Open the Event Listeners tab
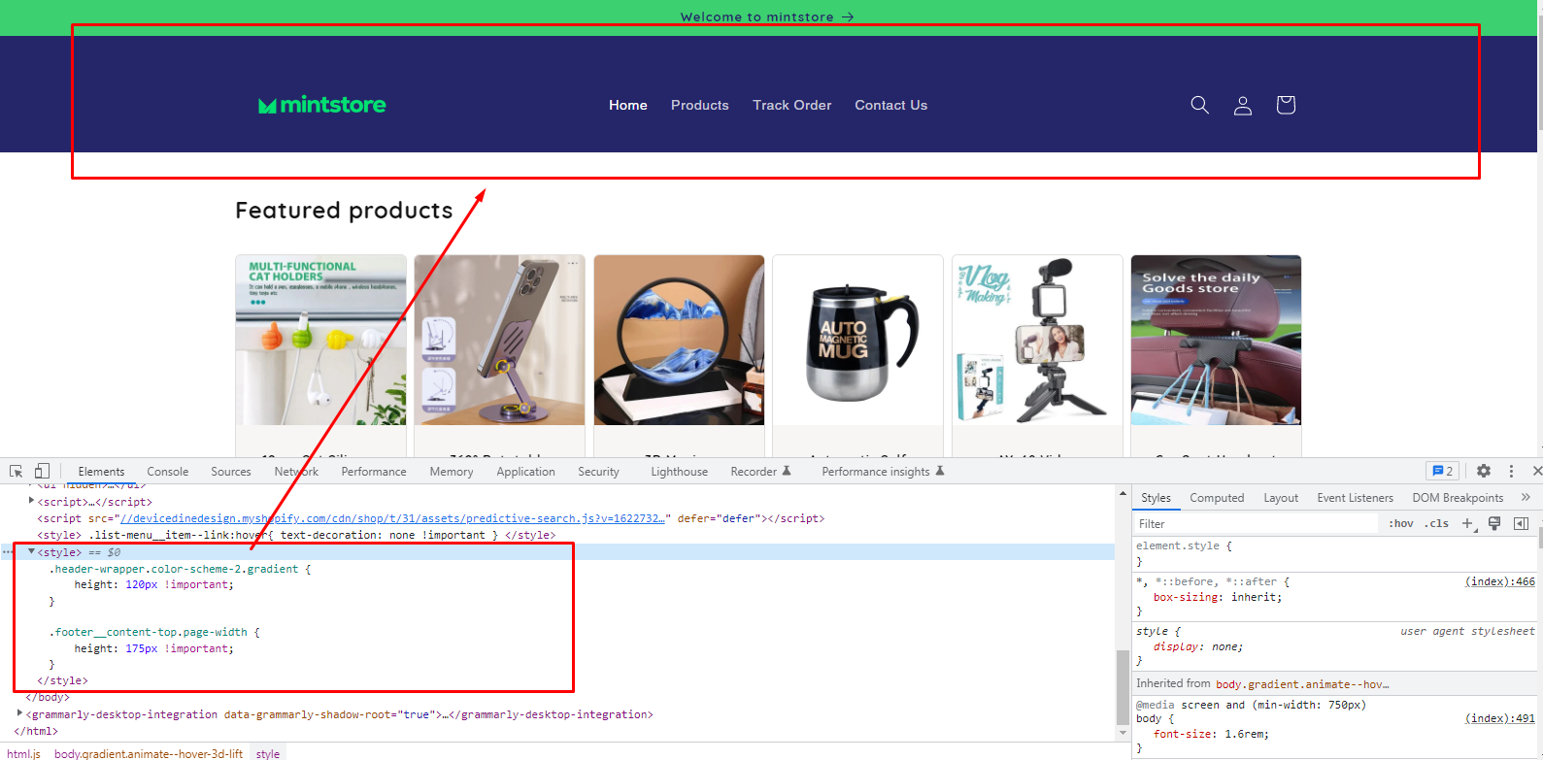 click(x=1355, y=498)
